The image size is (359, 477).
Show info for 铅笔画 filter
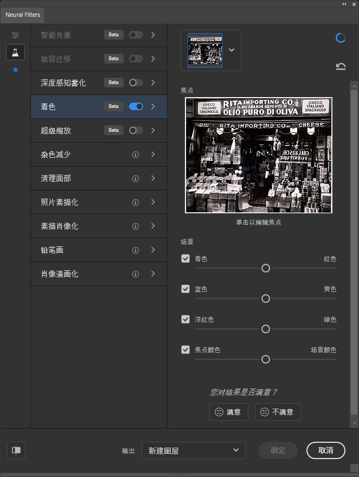[136, 250]
